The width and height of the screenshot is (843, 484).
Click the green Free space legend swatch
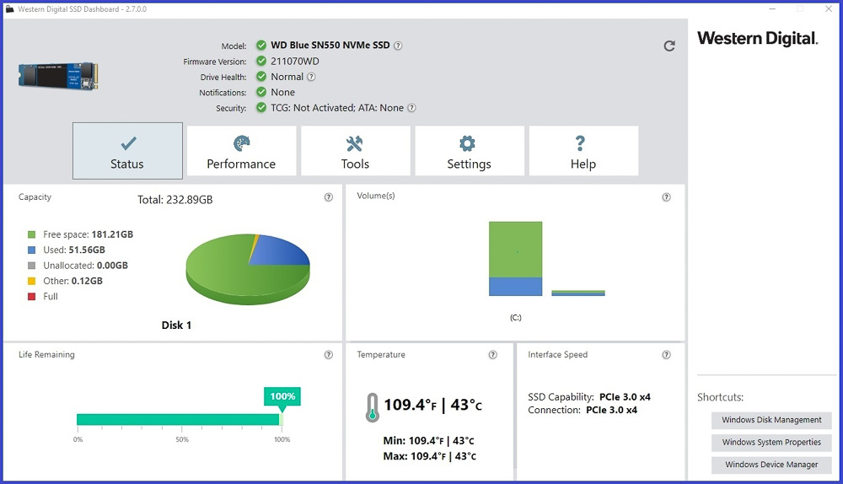32,234
